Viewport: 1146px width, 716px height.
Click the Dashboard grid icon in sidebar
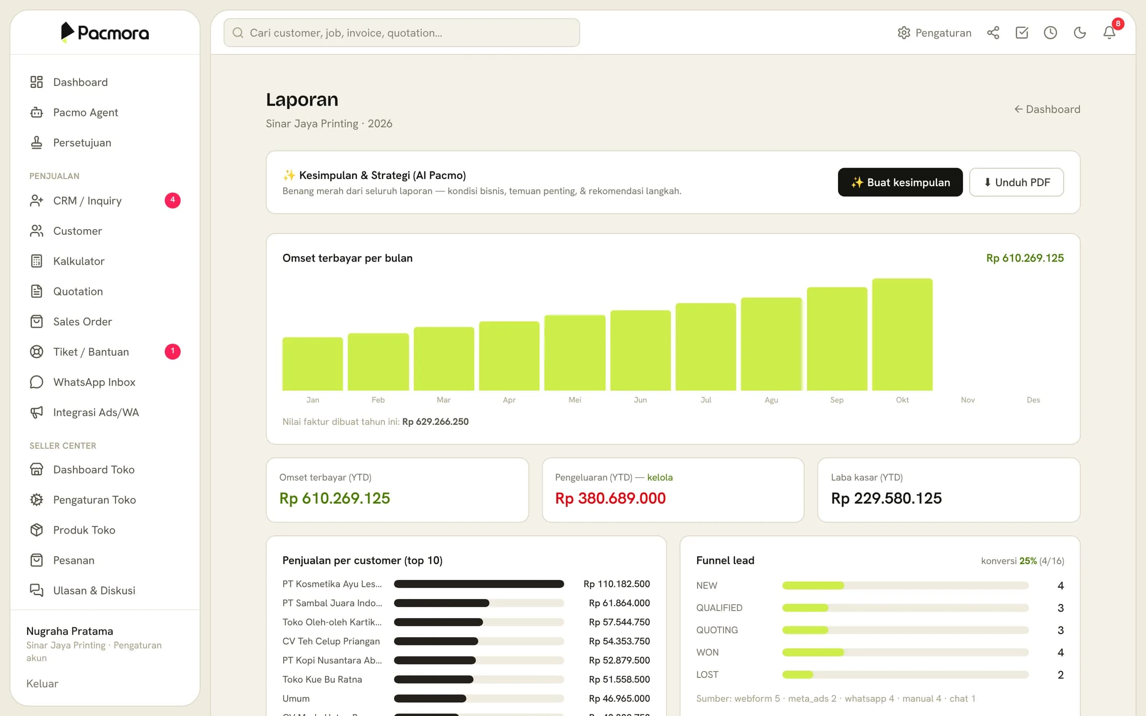(37, 82)
